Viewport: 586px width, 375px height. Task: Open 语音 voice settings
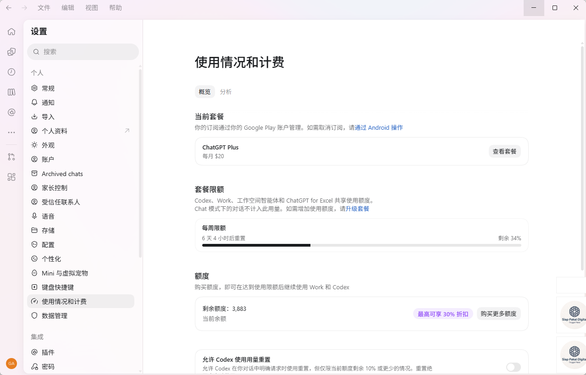81,216
